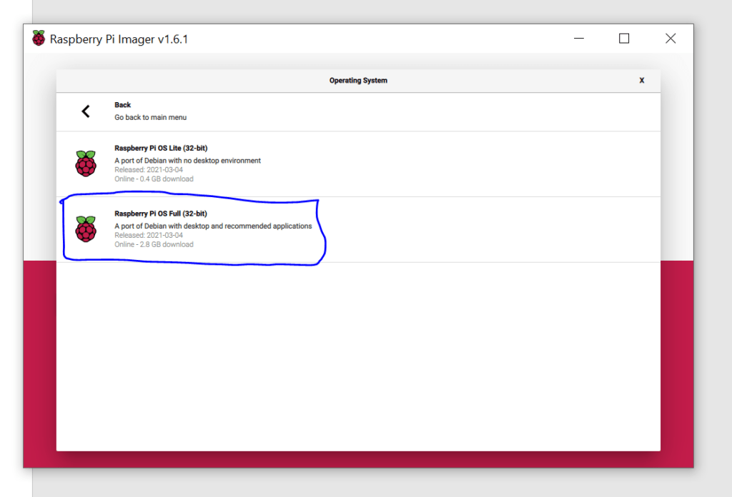Click the raspberry icon beside OS Full
This screenshot has width=732, height=497.
86,229
